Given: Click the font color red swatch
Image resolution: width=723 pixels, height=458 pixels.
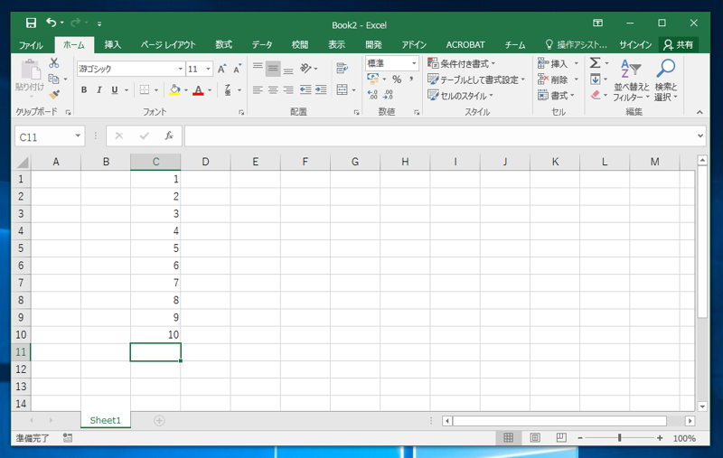Looking at the screenshot, I should (x=198, y=89).
